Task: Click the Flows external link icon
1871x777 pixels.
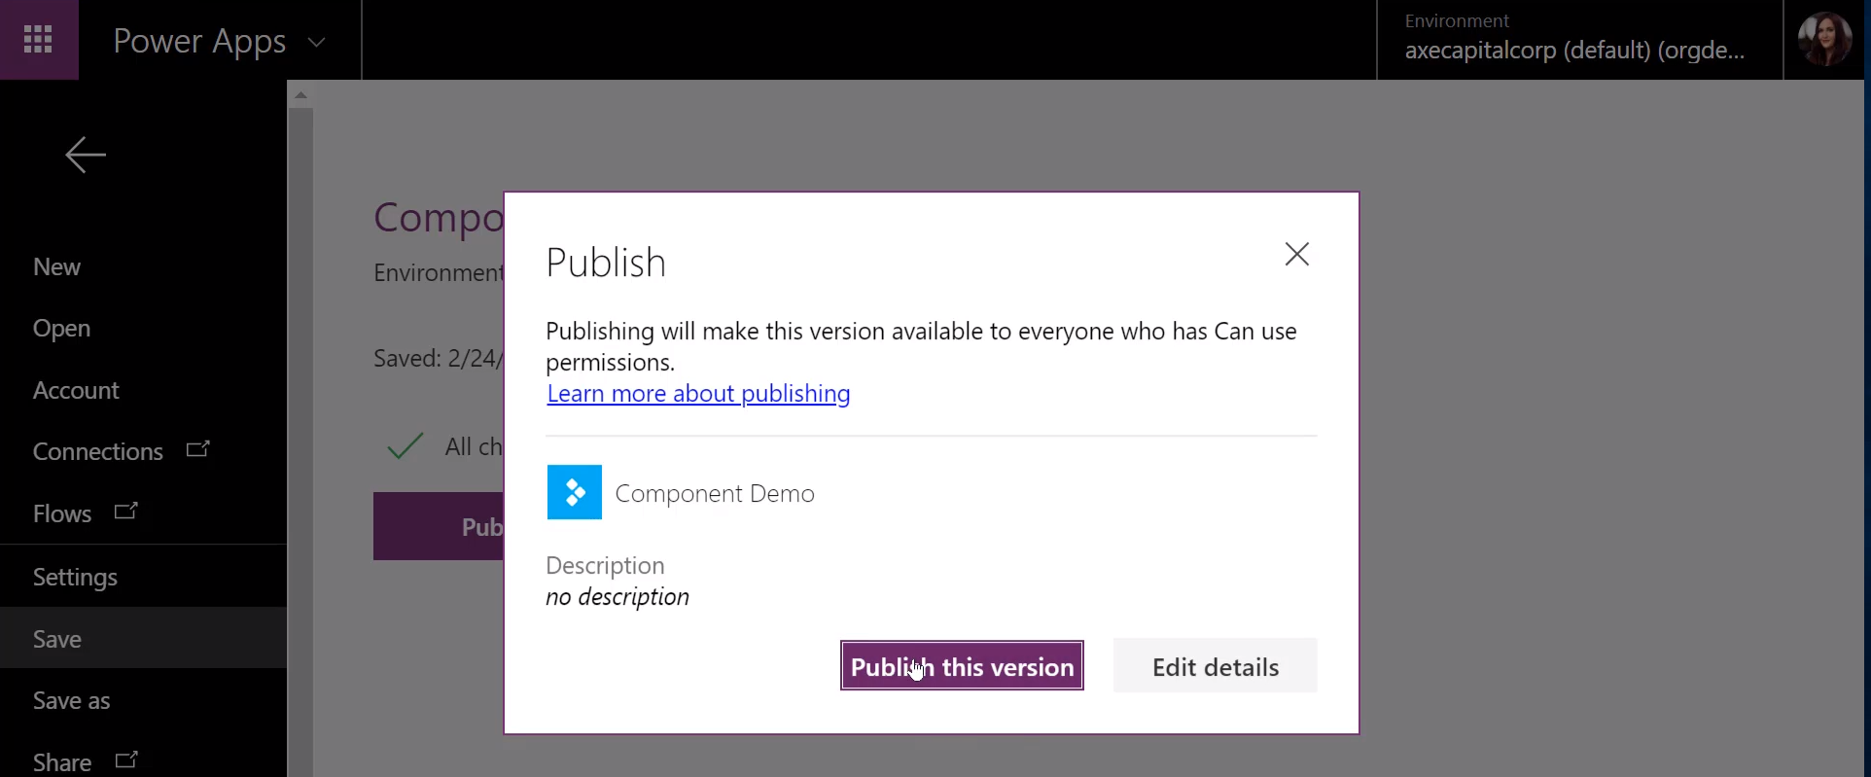Action: click(x=126, y=512)
